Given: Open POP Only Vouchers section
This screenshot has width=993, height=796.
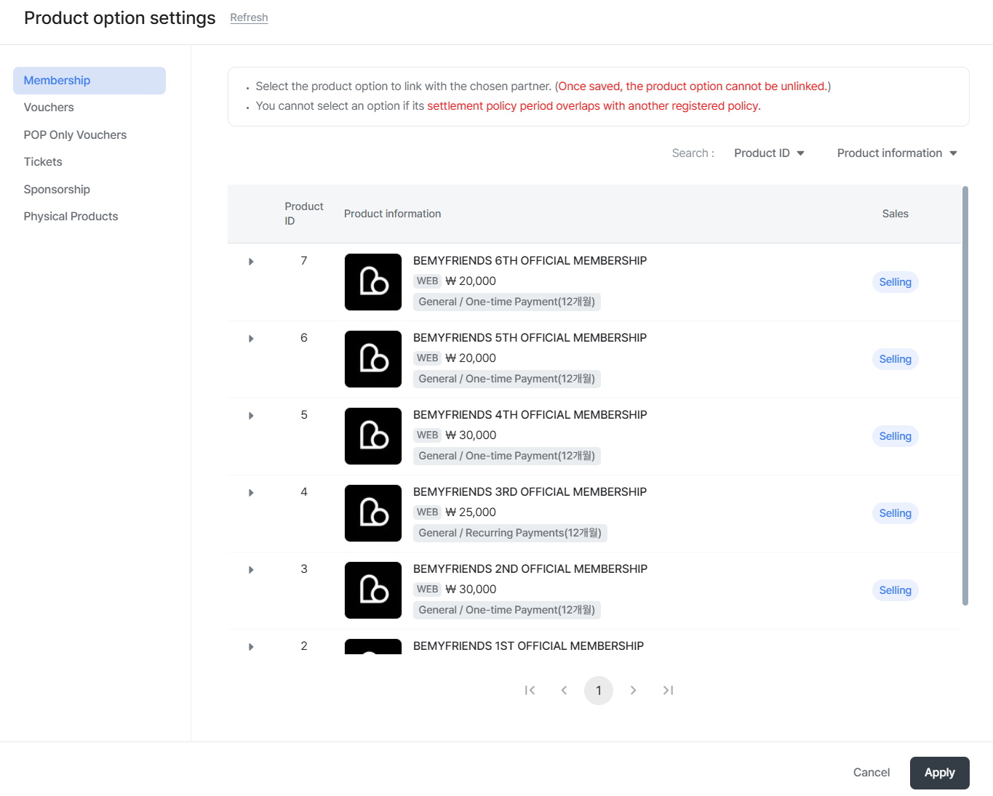Looking at the screenshot, I should pyautogui.click(x=75, y=135).
